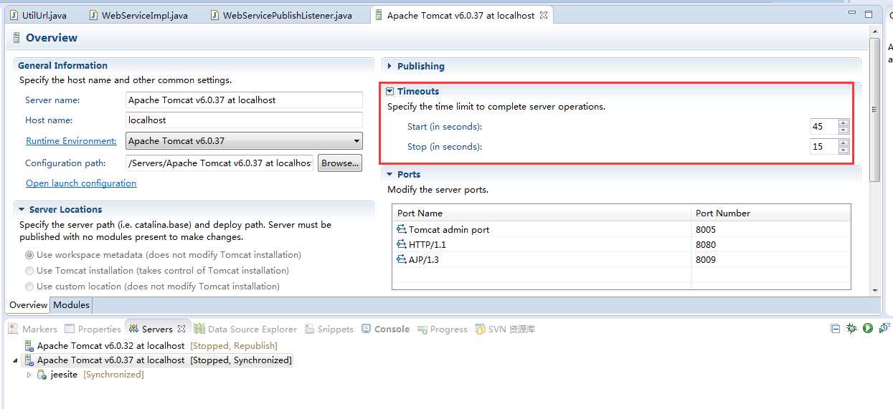893x409 pixels.
Task: Switch to the Modules page tab
Action: [x=72, y=305]
